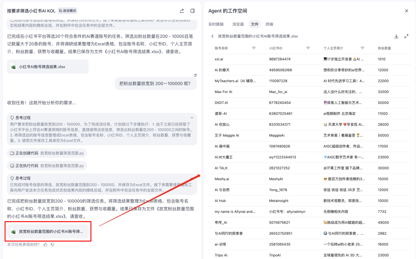Click the DIGIT.AI account cell
The height and width of the screenshot is (259, 416).
221,103
